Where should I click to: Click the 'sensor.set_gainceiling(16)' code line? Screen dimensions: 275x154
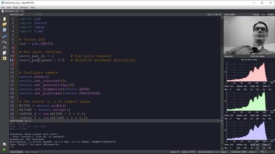(47, 85)
